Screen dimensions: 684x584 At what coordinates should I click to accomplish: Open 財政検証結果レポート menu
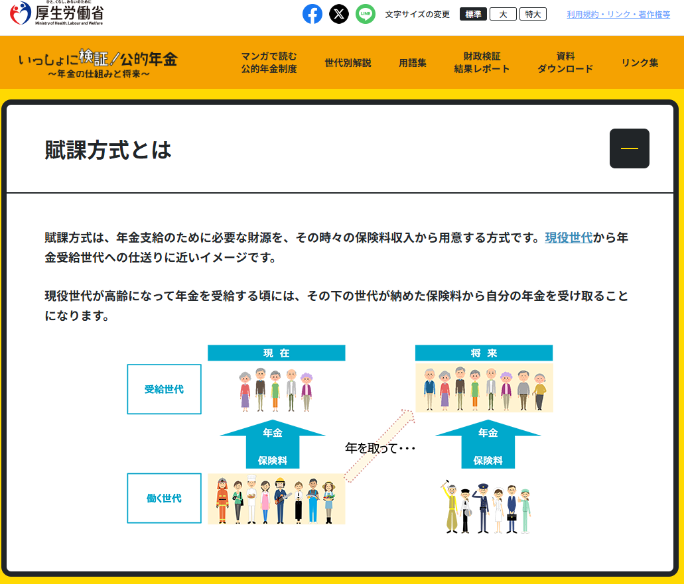[x=482, y=62]
